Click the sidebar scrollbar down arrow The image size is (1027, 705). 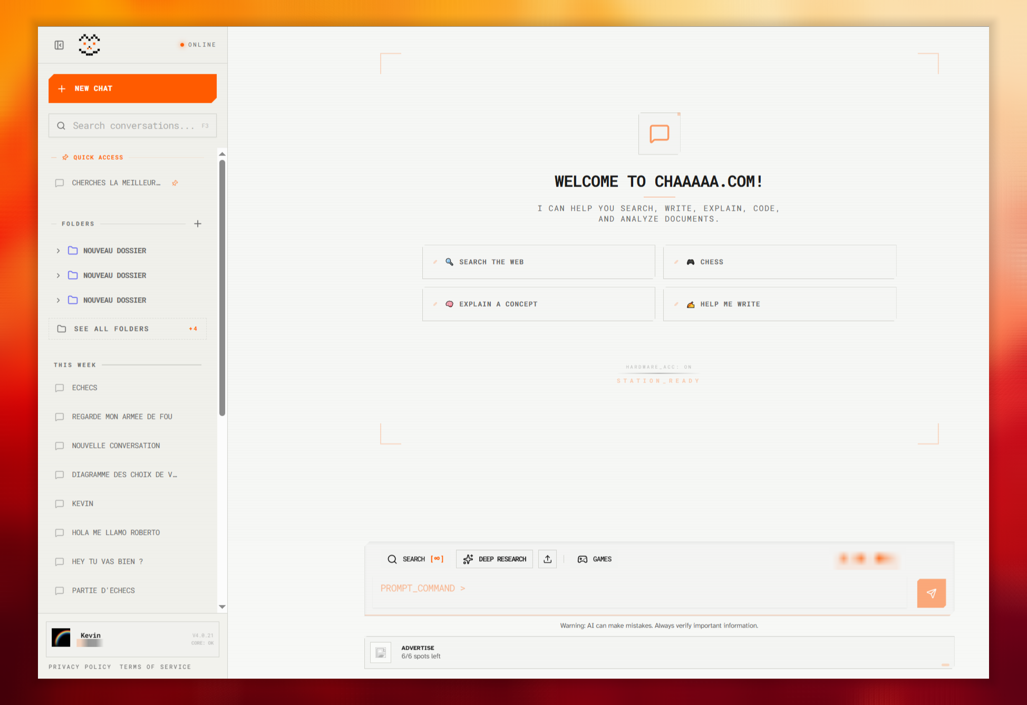coord(222,607)
